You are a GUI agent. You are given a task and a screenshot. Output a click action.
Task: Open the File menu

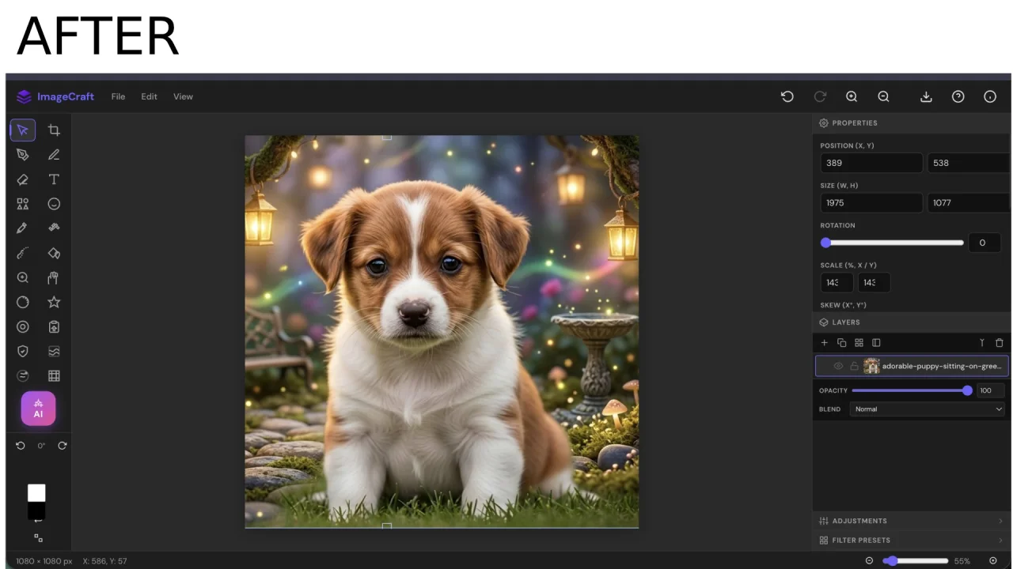[x=118, y=96]
